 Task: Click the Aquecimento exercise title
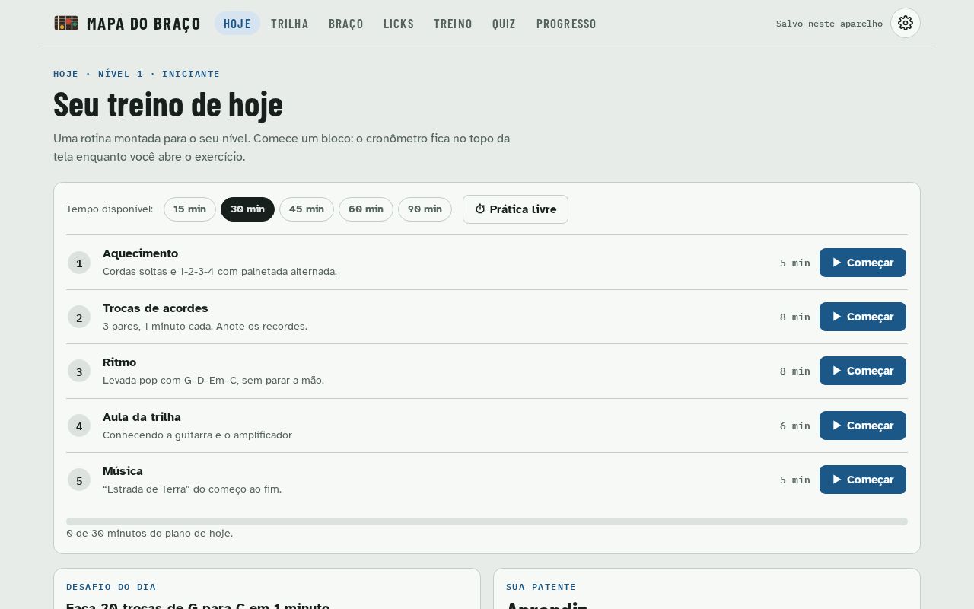pyautogui.click(x=140, y=253)
